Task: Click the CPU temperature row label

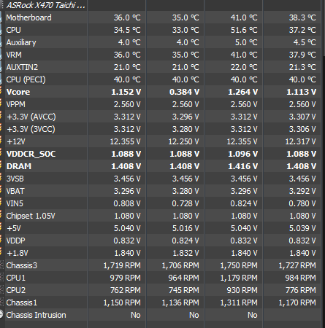Action: pos(13,30)
